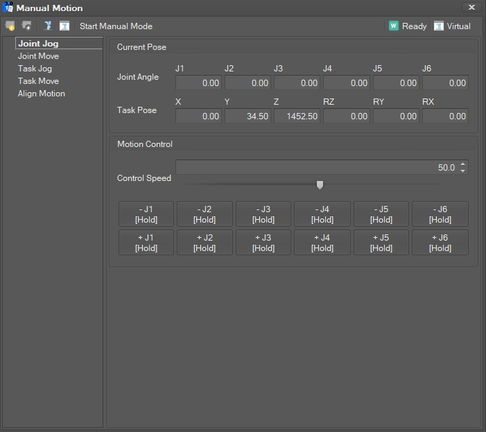
Task: Increase Control Speed with the up arrow
Action: [463, 164]
